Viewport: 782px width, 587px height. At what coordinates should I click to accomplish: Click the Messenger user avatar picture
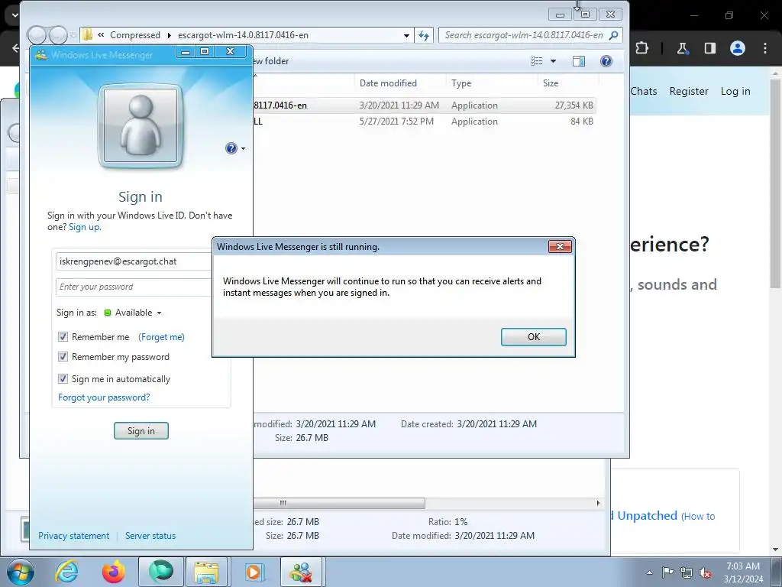[141, 126]
